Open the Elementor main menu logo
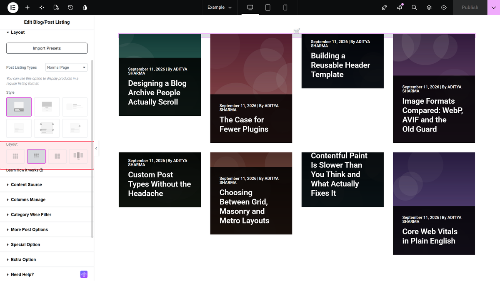500x281 pixels. (x=13, y=7)
